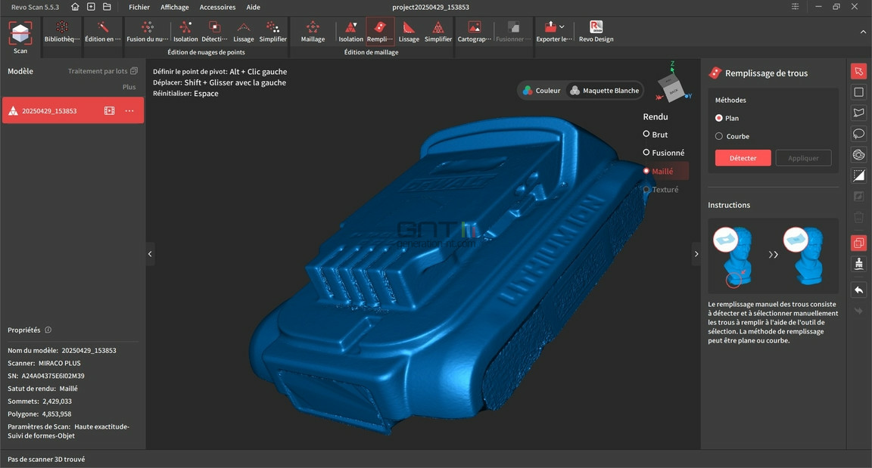Apply mesh Lissage smoothing tool

pos(409,32)
